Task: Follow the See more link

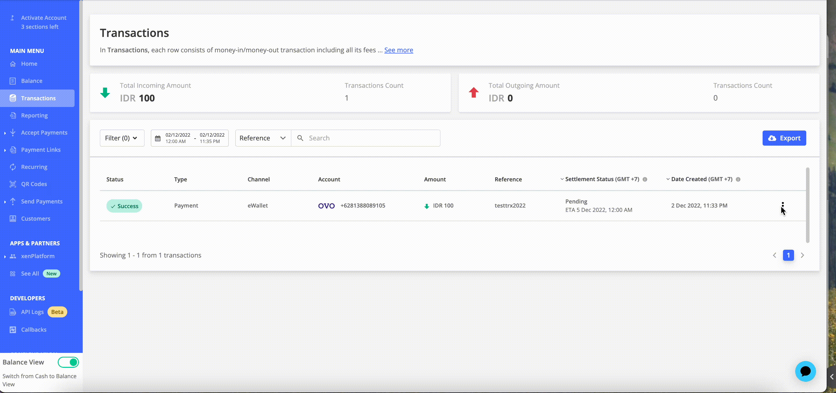Action: (398, 50)
